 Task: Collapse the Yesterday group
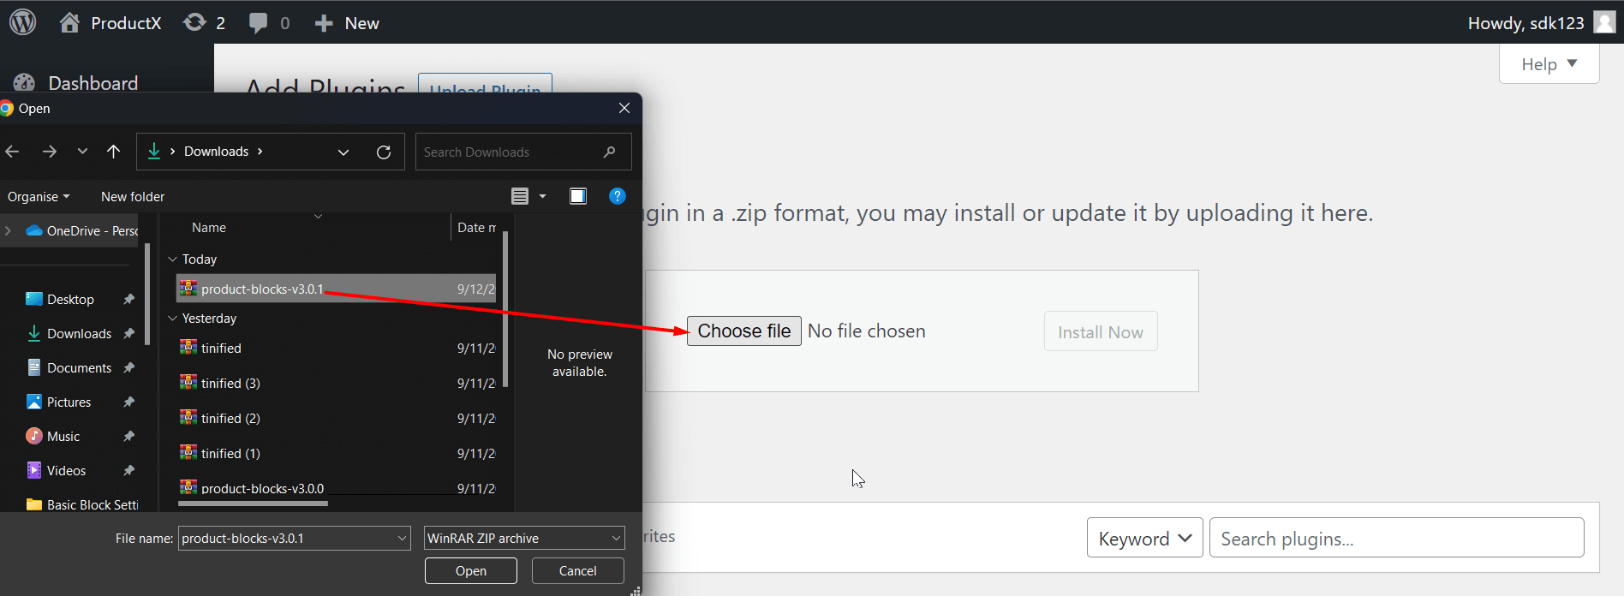pyautogui.click(x=172, y=319)
